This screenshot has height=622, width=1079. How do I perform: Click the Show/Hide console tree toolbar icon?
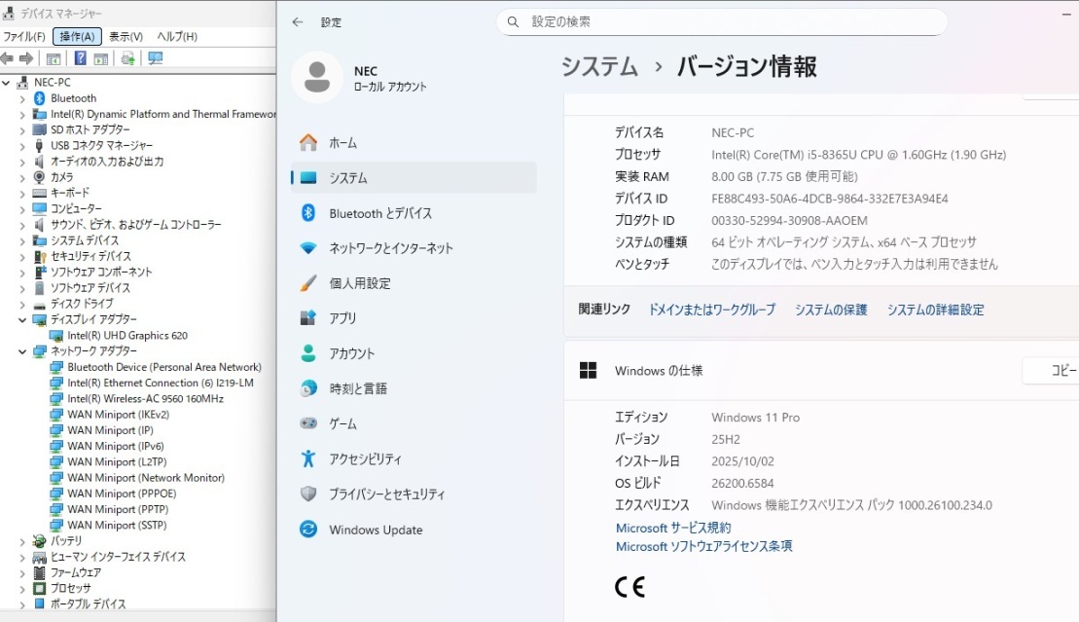53,55
